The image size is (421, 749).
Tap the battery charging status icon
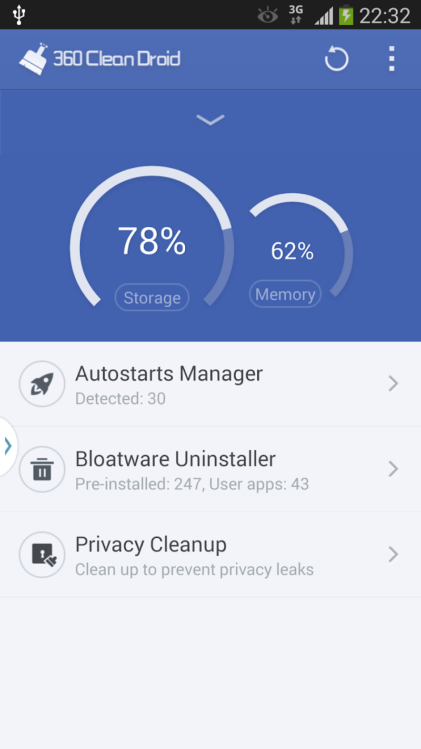[346, 15]
